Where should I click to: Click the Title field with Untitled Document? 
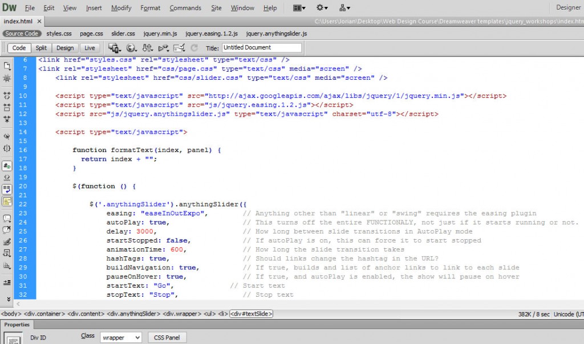pyautogui.click(x=261, y=48)
